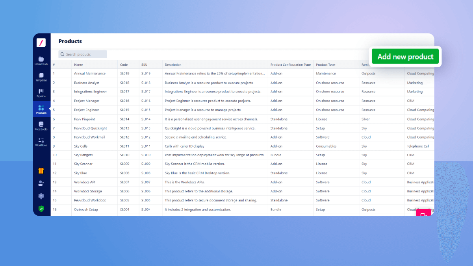The height and width of the screenshot is (266, 473).
Task: Click the Revv logo at sidebar top
Action: tap(41, 42)
